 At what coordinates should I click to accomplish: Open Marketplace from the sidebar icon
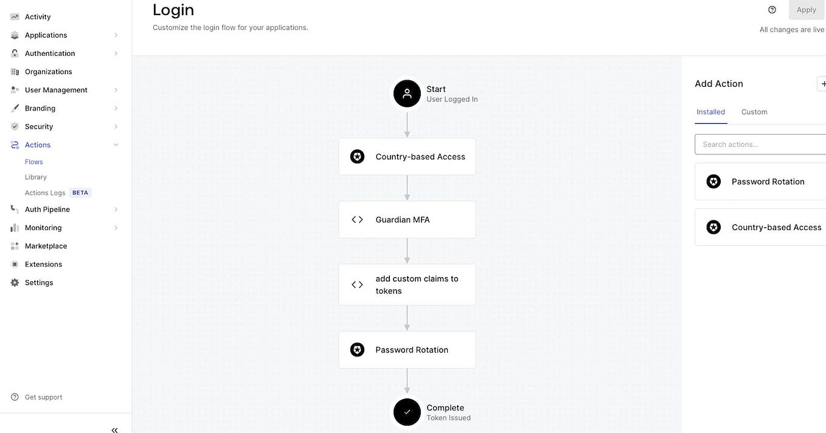[13, 246]
